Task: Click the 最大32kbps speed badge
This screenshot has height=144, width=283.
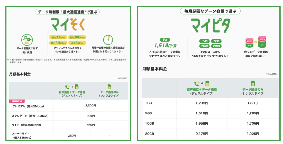Action: (58, 37)
